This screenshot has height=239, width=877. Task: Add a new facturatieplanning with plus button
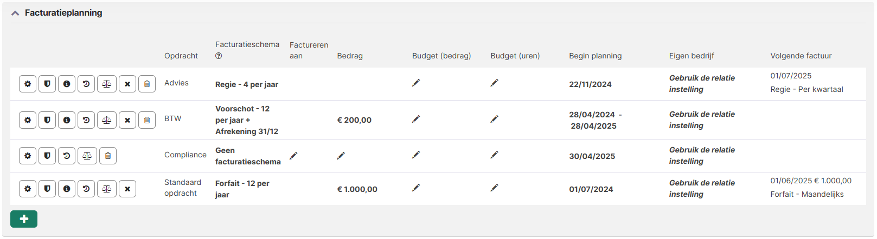[24, 219]
